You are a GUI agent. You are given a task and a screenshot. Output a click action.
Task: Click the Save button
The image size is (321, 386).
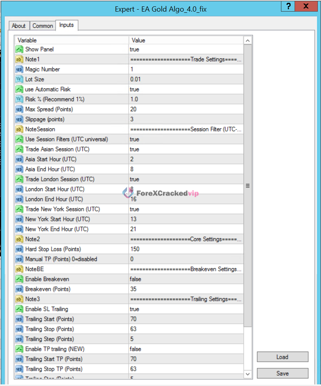(x=282, y=373)
